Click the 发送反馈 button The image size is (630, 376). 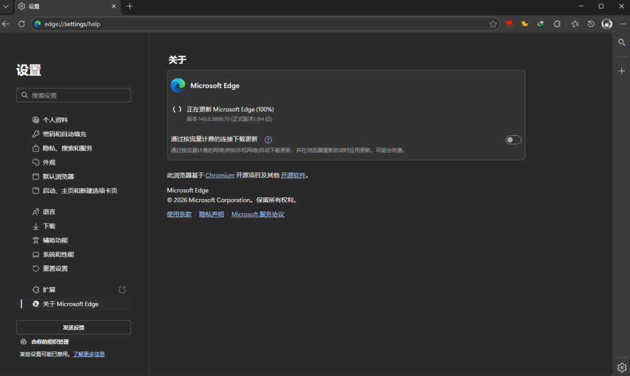[73, 327]
